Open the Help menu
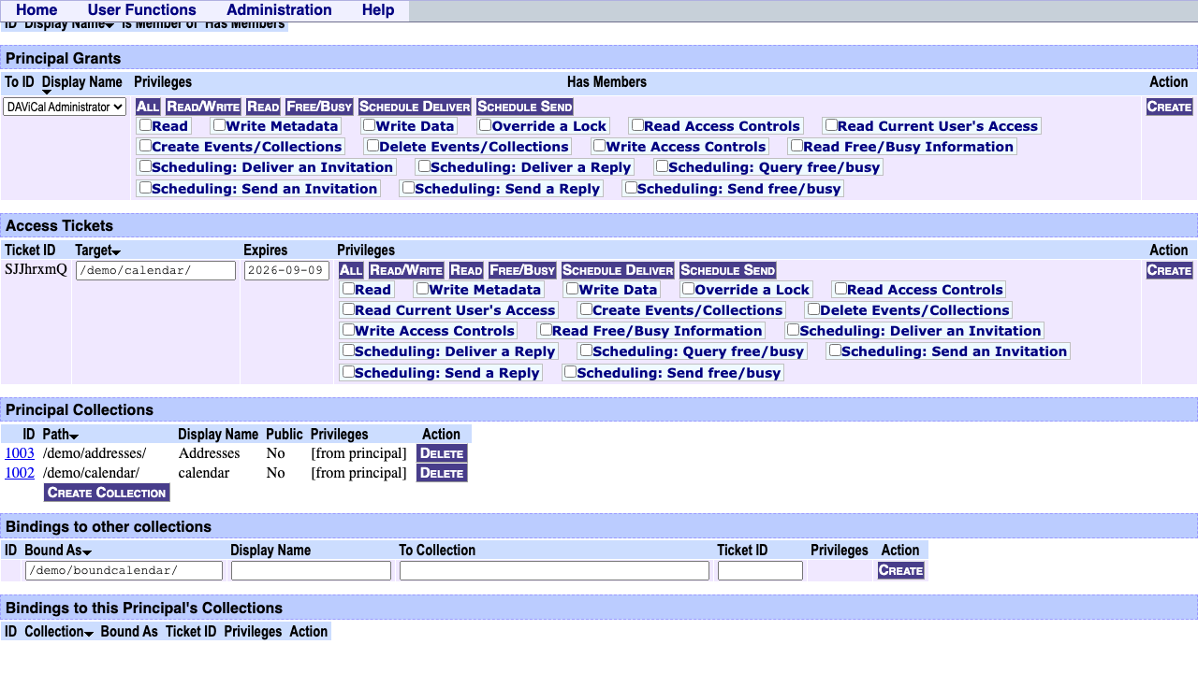The width and height of the screenshot is (1198, 673). coord(378,10)
